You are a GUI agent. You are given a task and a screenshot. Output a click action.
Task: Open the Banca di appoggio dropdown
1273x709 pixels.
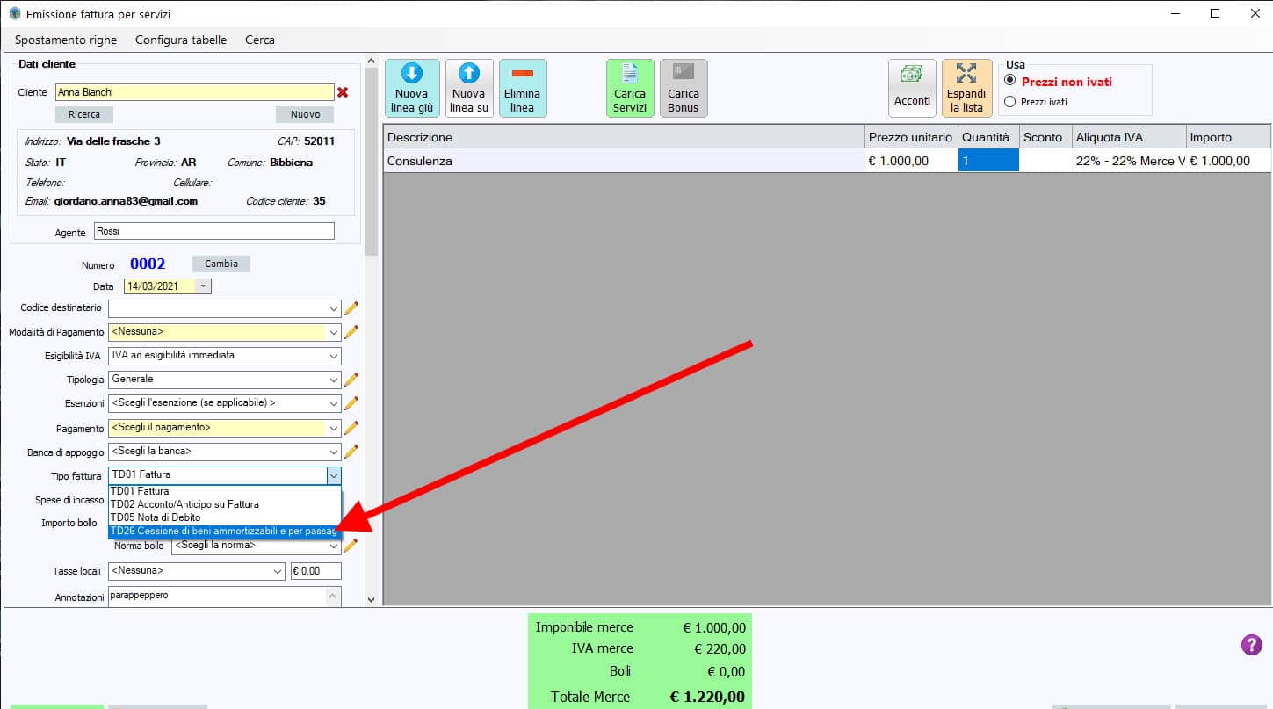coord(334,452)
